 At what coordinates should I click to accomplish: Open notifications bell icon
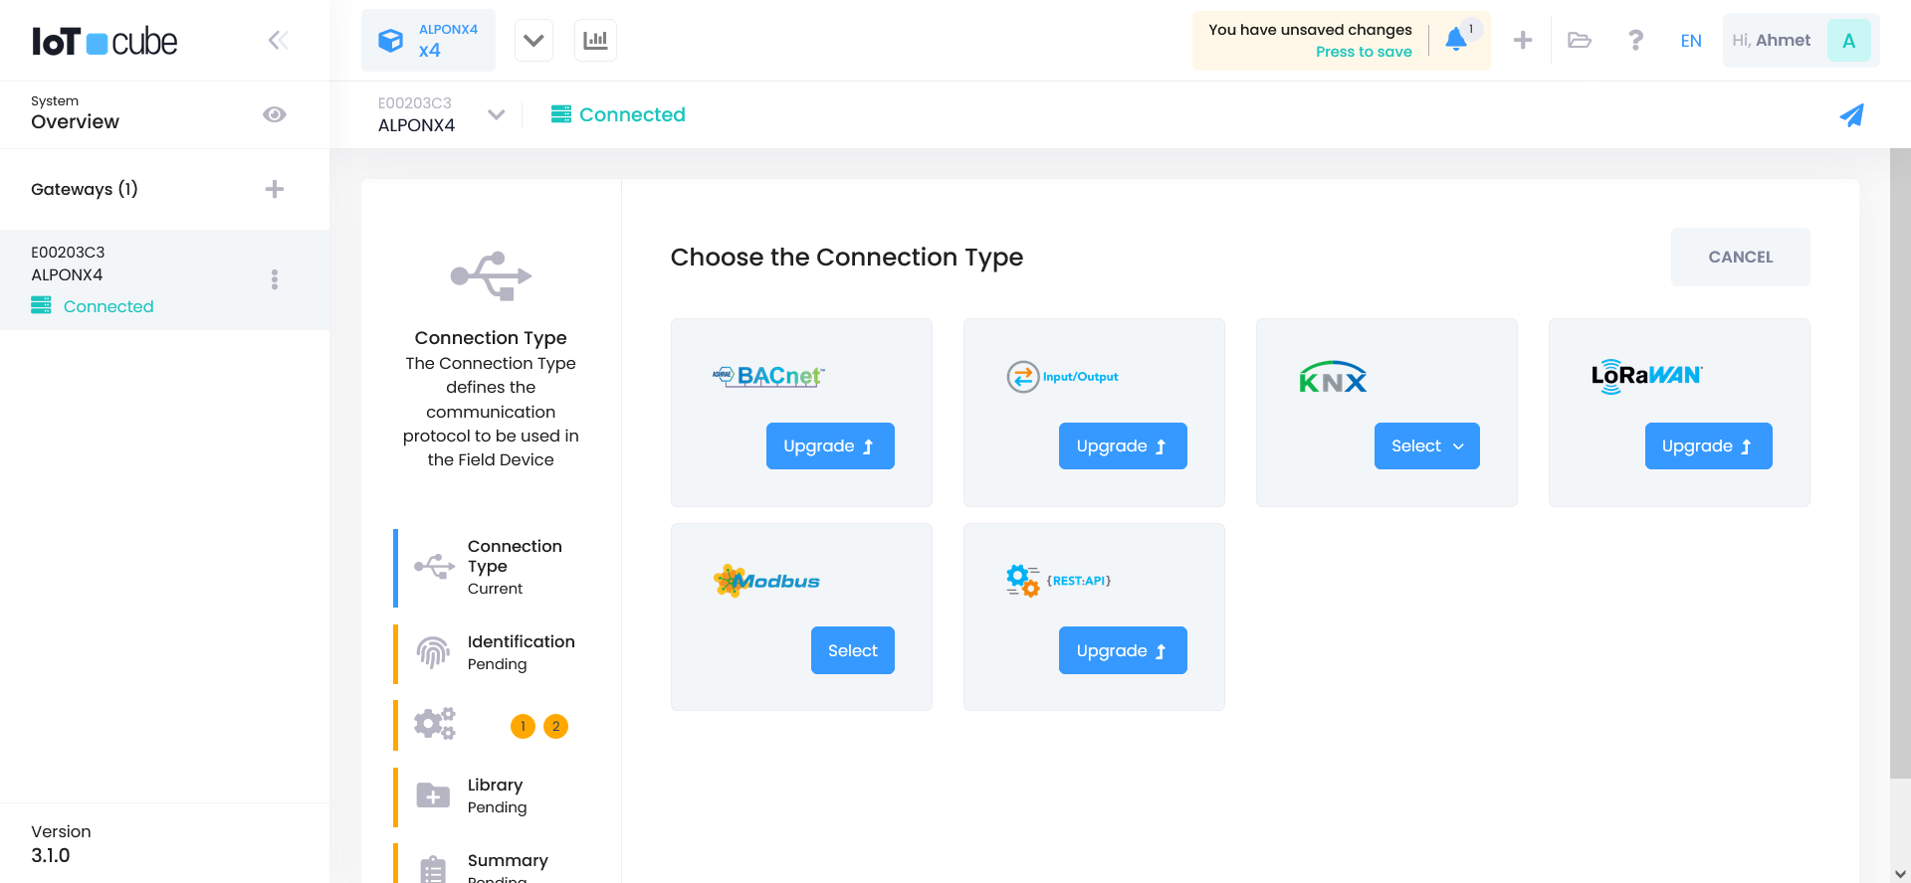point(1456,40)
